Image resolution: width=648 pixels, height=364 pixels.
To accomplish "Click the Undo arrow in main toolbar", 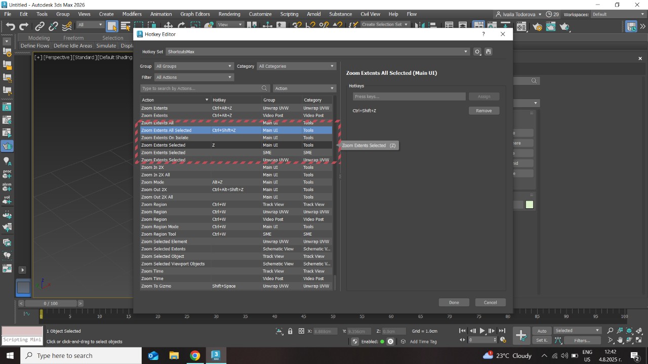I will tap(10, 26).
